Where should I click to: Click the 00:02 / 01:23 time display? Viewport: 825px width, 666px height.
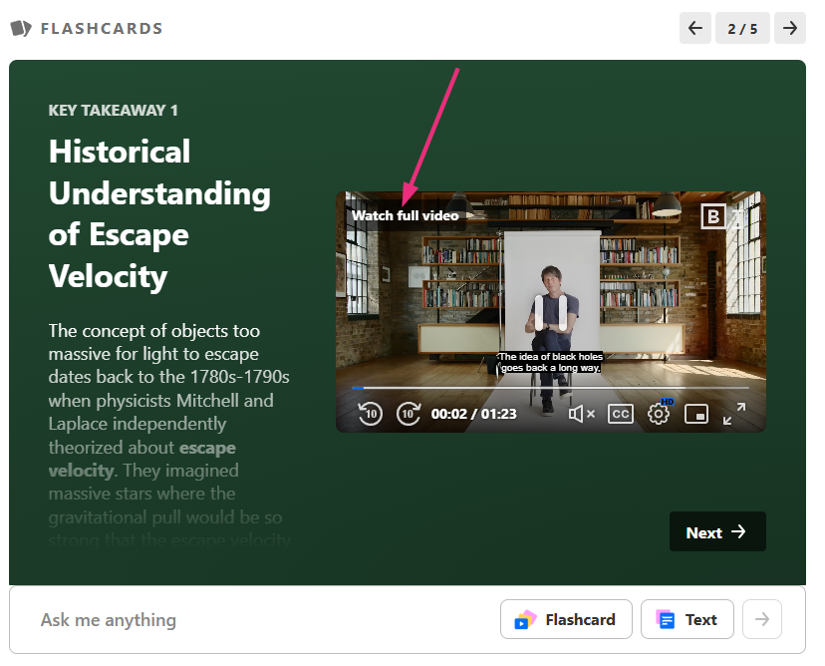(473, 414)
